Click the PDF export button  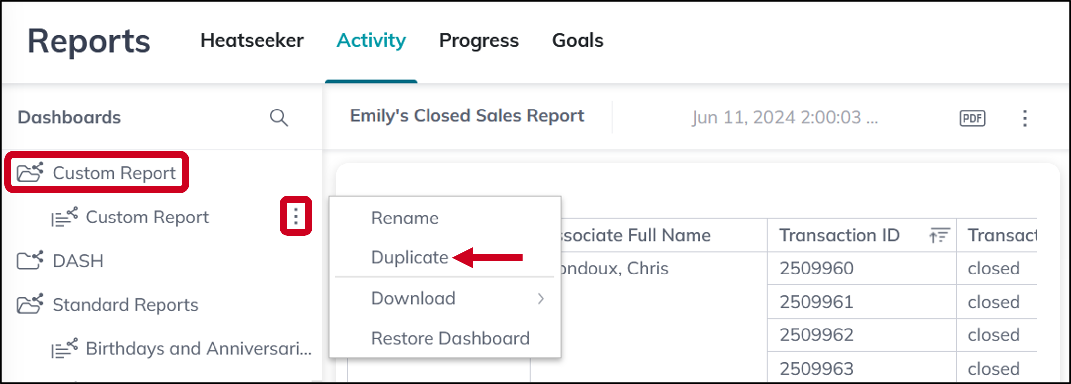click(971, 118)
